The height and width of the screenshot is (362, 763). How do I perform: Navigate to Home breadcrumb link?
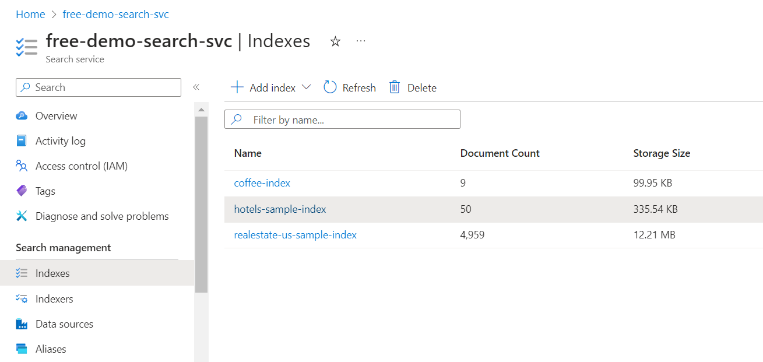(30, 15)
